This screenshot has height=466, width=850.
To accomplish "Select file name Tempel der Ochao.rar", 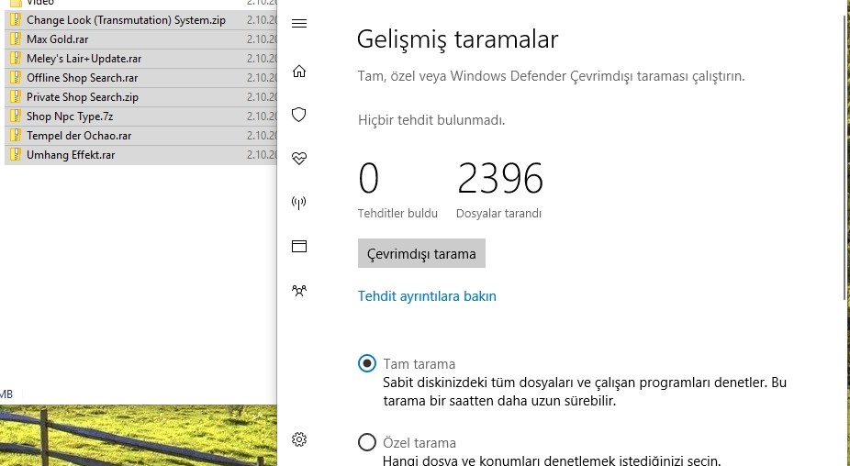I will pos(79,136).
